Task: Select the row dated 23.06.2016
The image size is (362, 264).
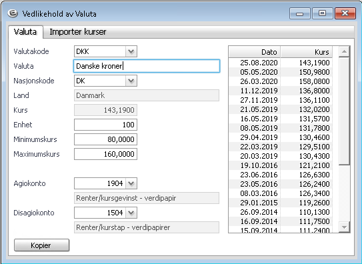Action: (x=281, y=175)
